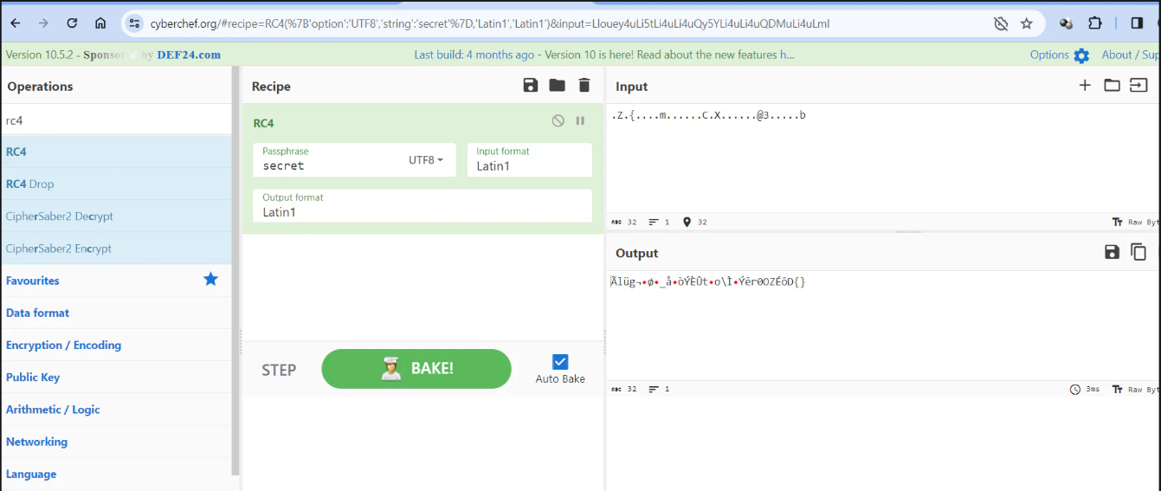Screen dimensions: 1161x491
Task: Open a folder as input
Action: (x=1112, y=85)
